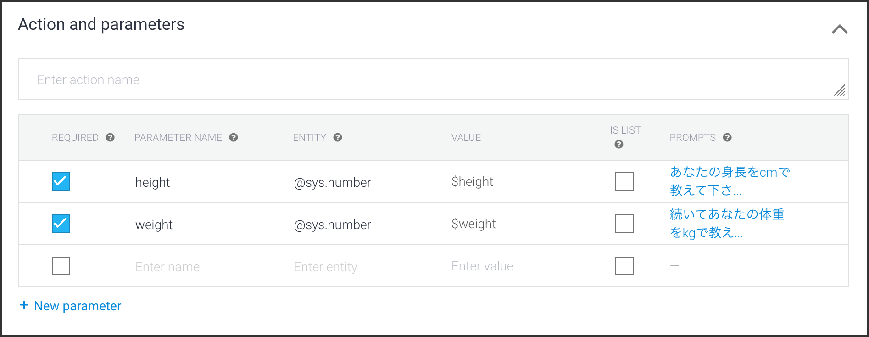The width and height of the screenshot is (869, 337).
Task: Click the New parameter link
Action: click(x=78, y=306)
